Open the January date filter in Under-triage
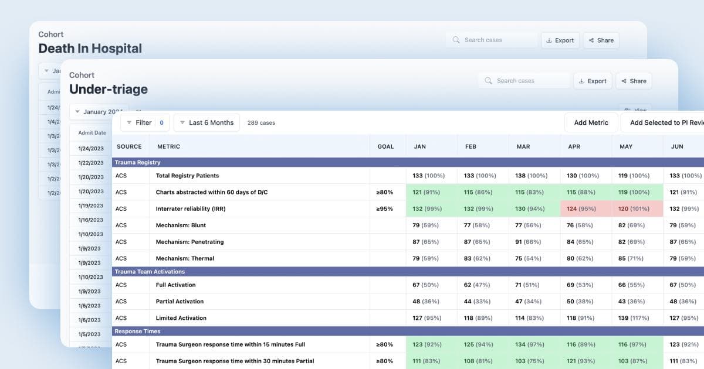Viewport: 704px width, 369px height. click(x=99, y=112)
